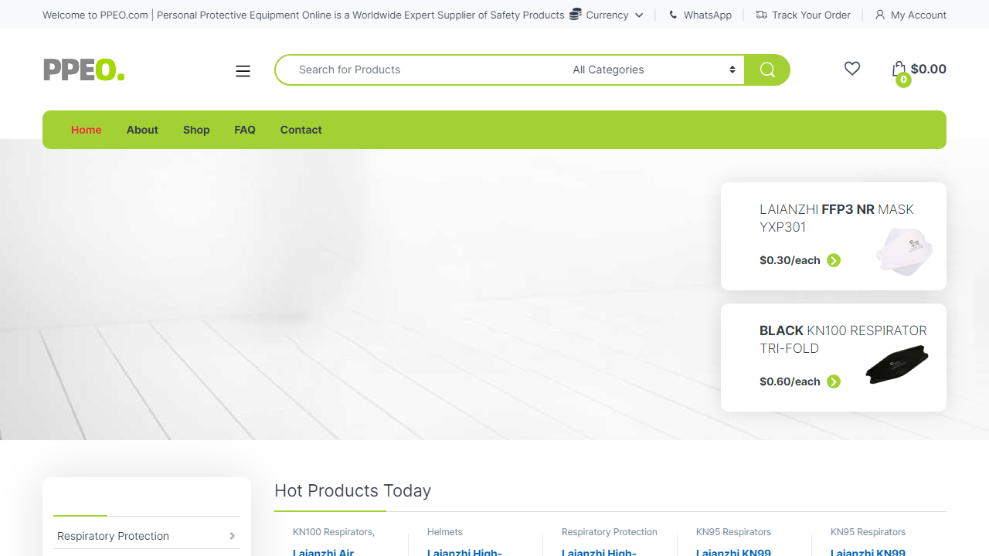The height and width of the screenshot is (556, 989).
Task: Click the My Account link
Action: 919,15
